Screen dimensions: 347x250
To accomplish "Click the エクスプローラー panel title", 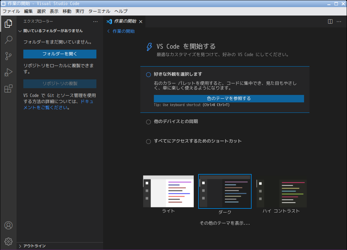I will click(x=38, y=21).
